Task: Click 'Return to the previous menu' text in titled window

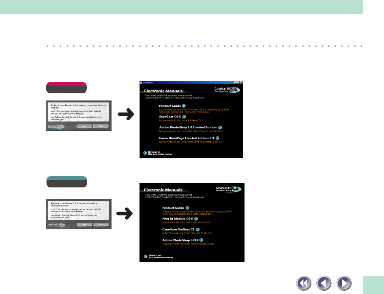Action: click(160, 153)
